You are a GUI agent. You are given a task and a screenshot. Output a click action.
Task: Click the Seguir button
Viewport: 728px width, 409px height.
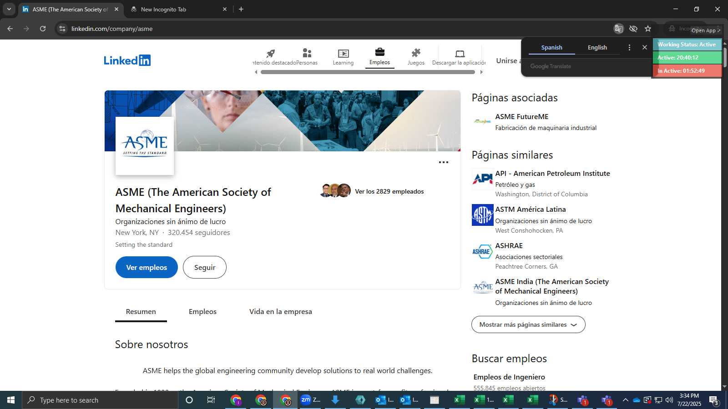(205, 267)
